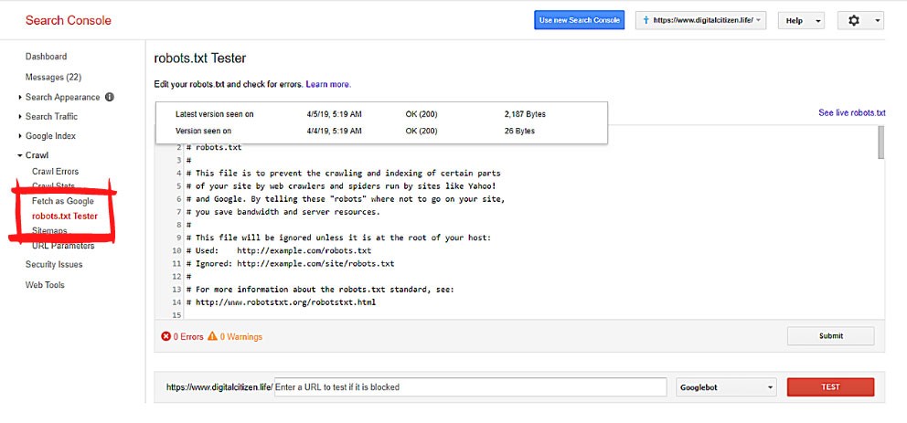Expand Search Traffic section
Screen dimensions: 907x423
click(51, 117)
